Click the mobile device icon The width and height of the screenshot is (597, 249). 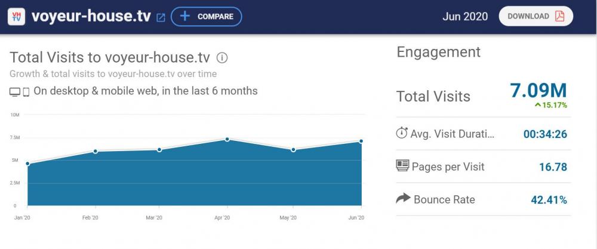(x=26, y=92)
